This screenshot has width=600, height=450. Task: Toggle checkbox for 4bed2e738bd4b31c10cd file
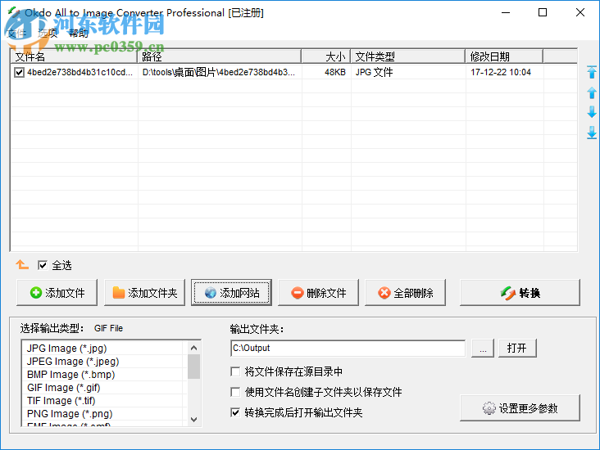(x=19, y=72)
